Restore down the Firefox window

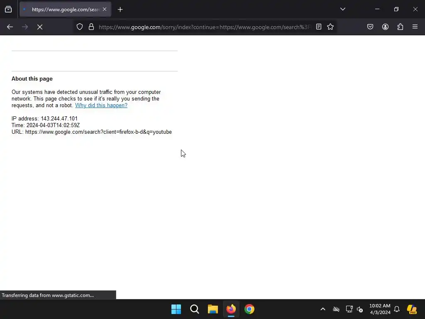click(396, 9)
